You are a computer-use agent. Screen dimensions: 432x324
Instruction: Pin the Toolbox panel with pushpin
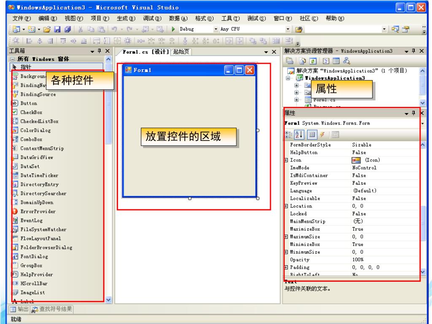click(100, 51)
